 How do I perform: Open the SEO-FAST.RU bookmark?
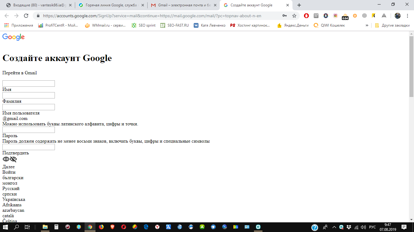(175, 25)
